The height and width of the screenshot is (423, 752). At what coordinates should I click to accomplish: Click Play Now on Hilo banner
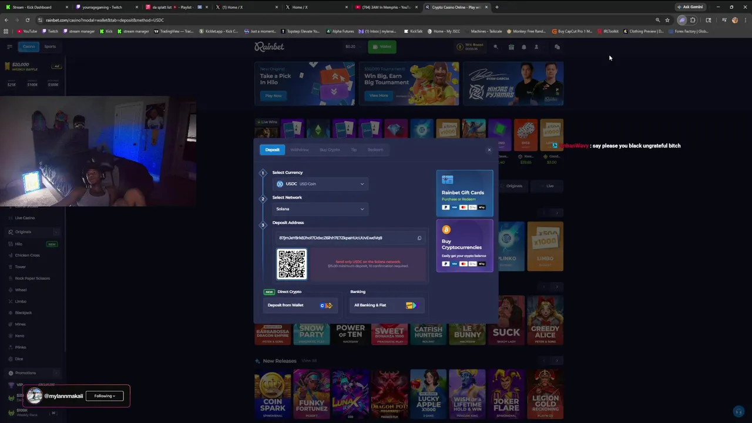[x=273, y=96]
